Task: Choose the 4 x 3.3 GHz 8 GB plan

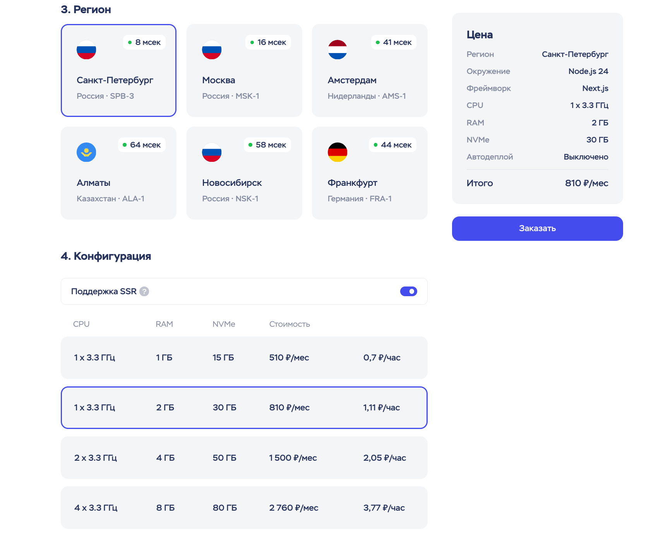Action: 244,508
